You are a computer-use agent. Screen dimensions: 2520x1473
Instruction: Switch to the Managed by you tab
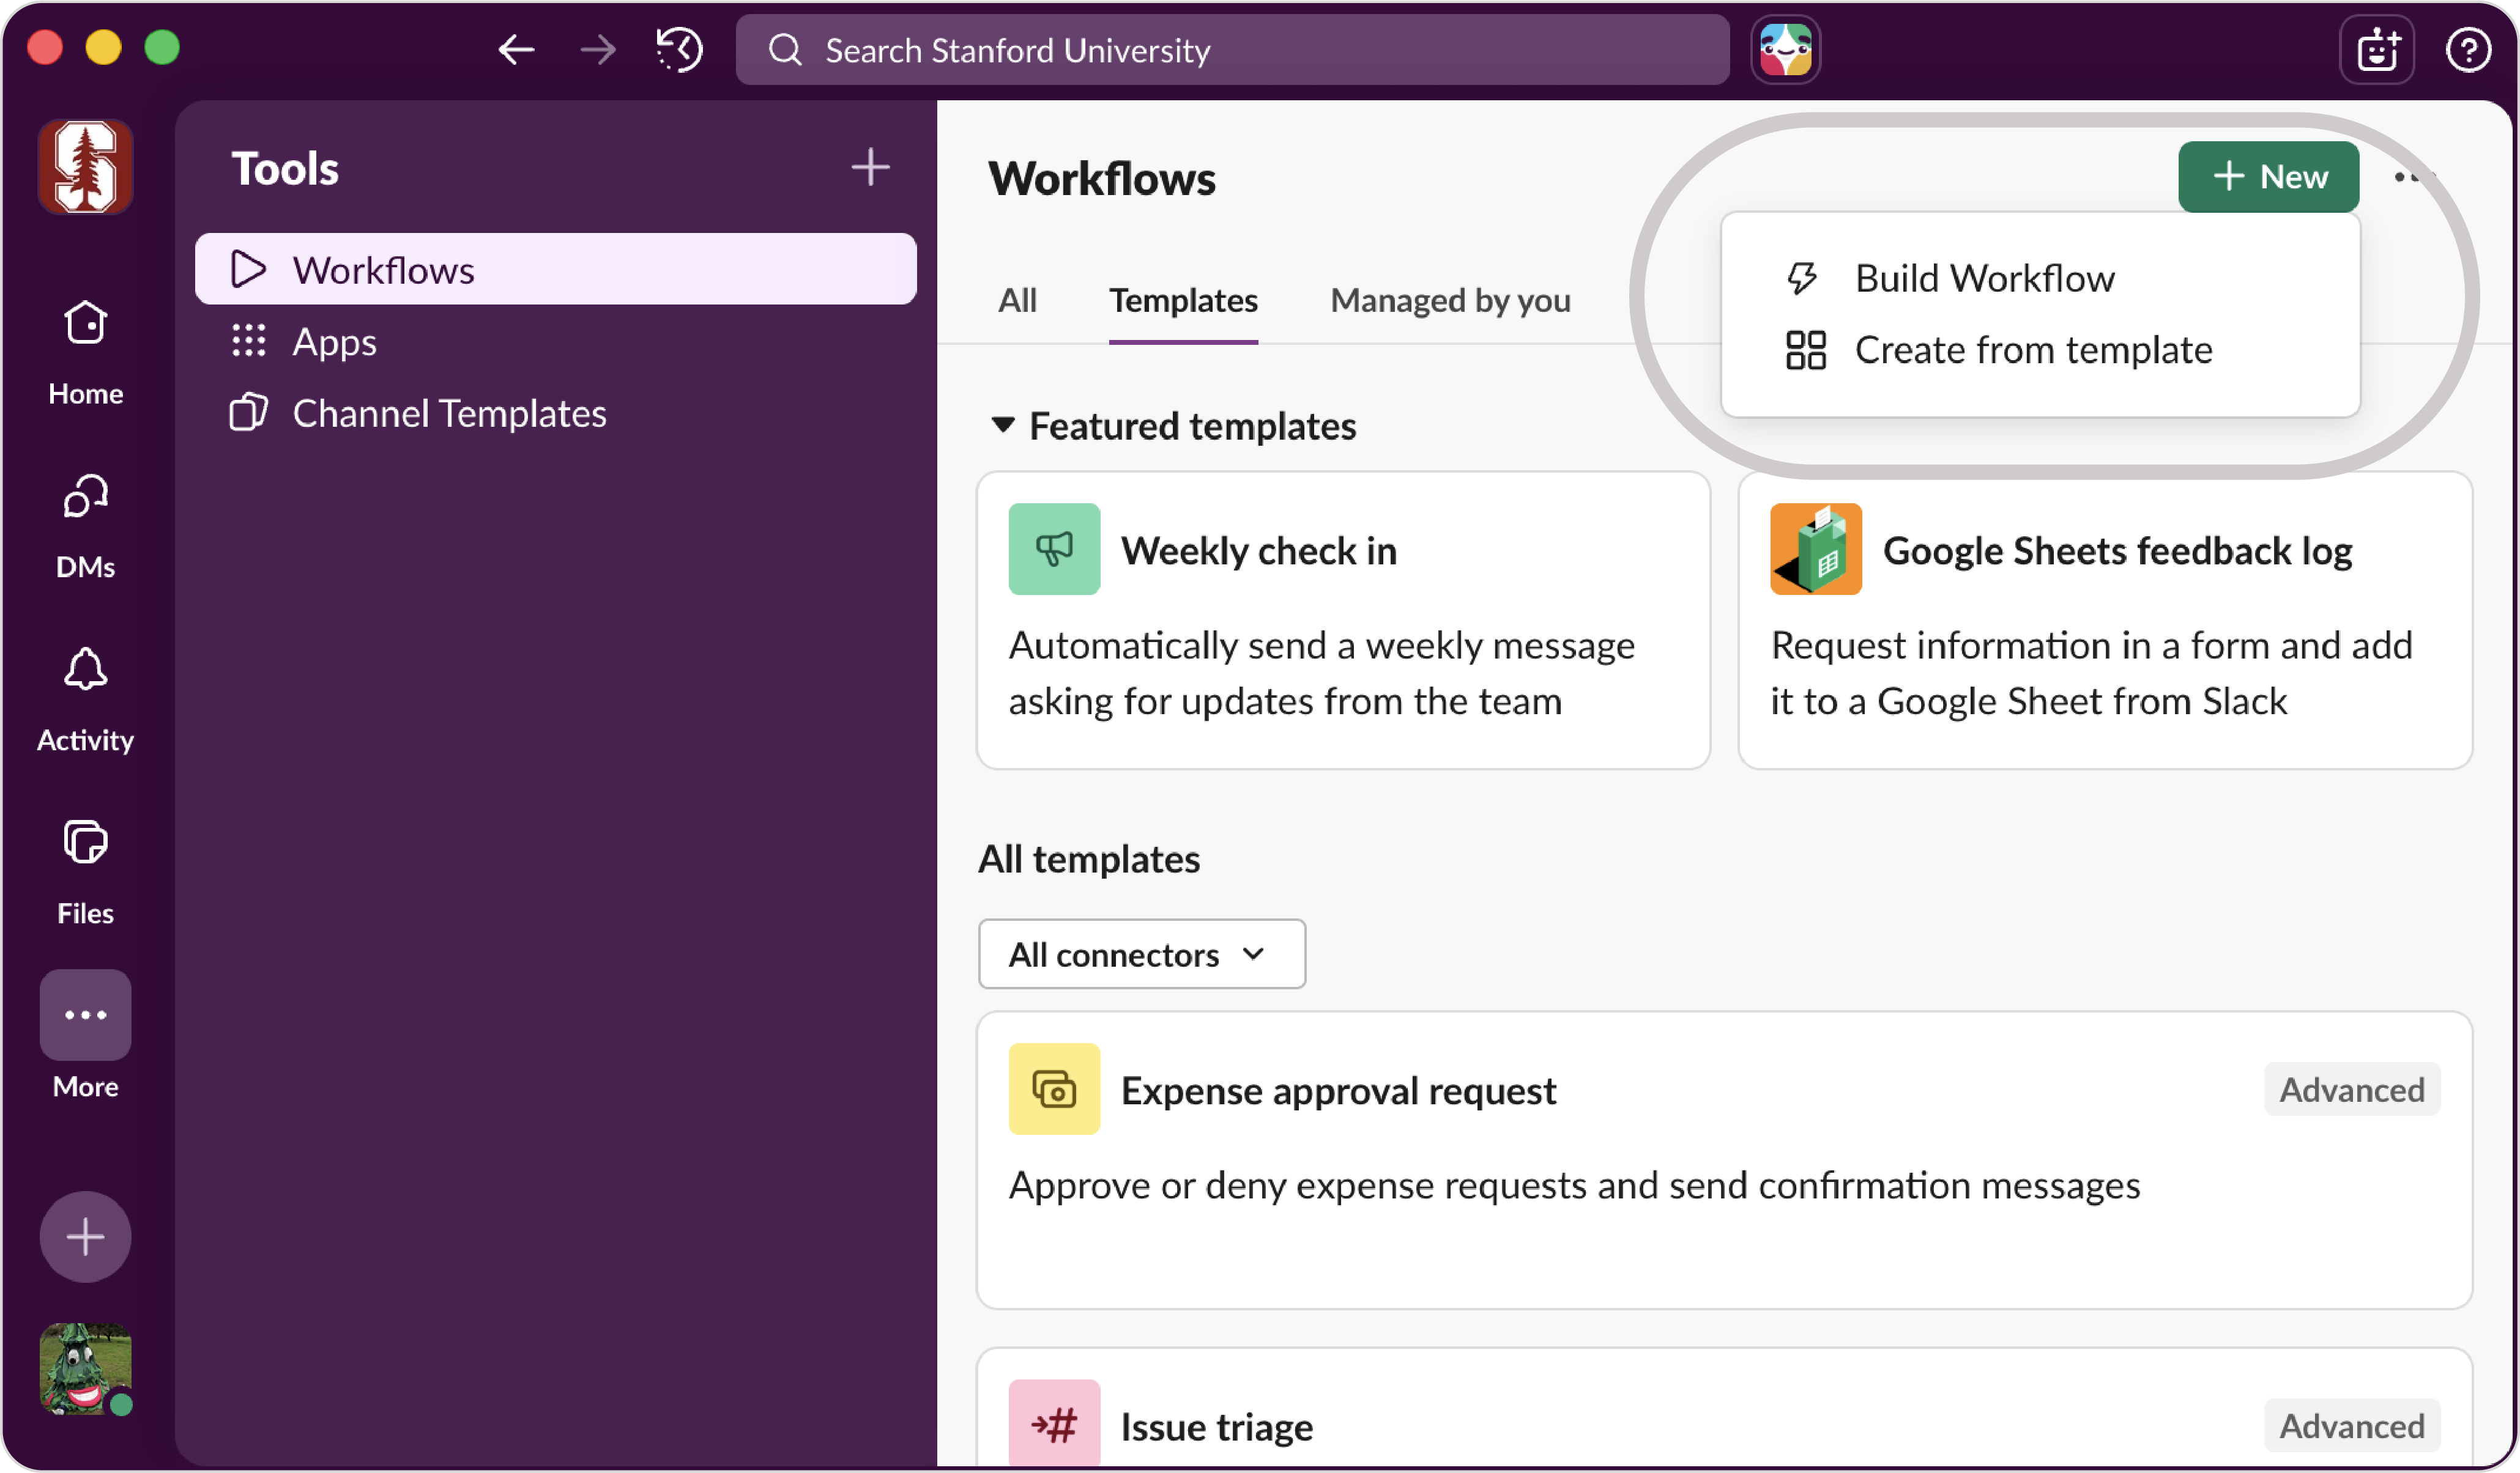tap(1450, 301)
